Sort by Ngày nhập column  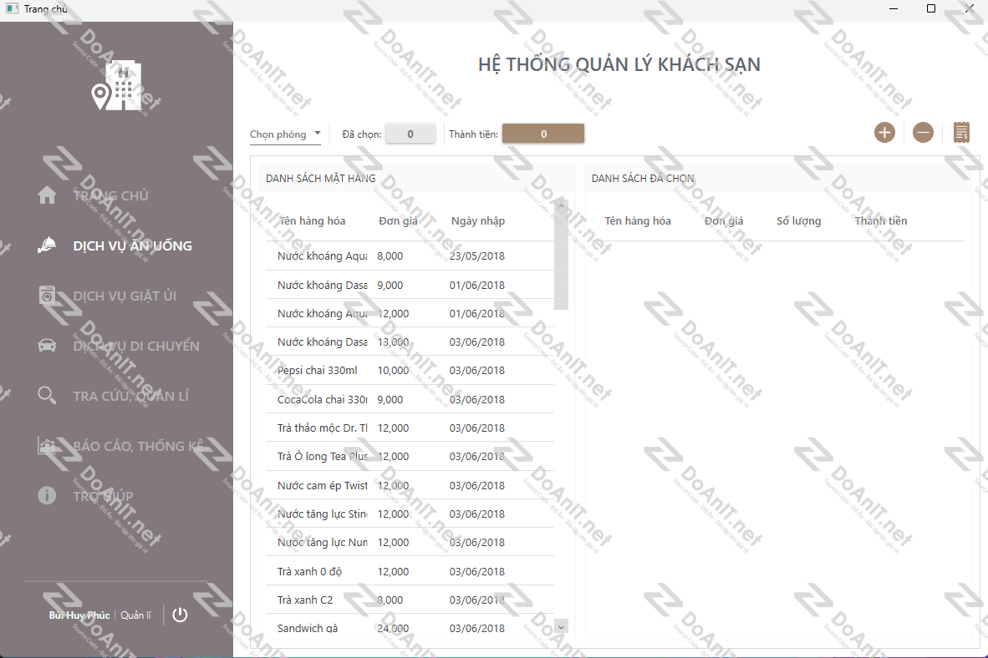pos(477,221)
